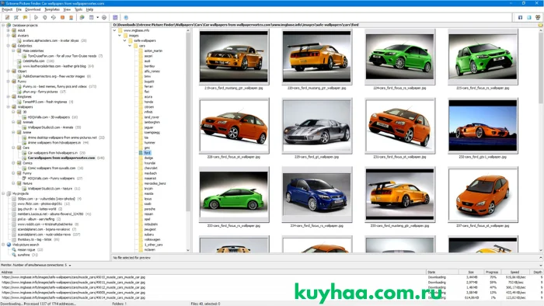
Task: Open the Tools menu
Action: [78, 9]
